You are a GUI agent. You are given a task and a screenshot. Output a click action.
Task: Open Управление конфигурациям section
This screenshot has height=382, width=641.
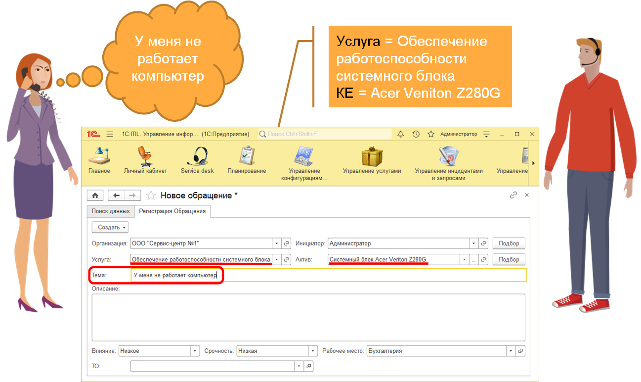pos(304,164)
